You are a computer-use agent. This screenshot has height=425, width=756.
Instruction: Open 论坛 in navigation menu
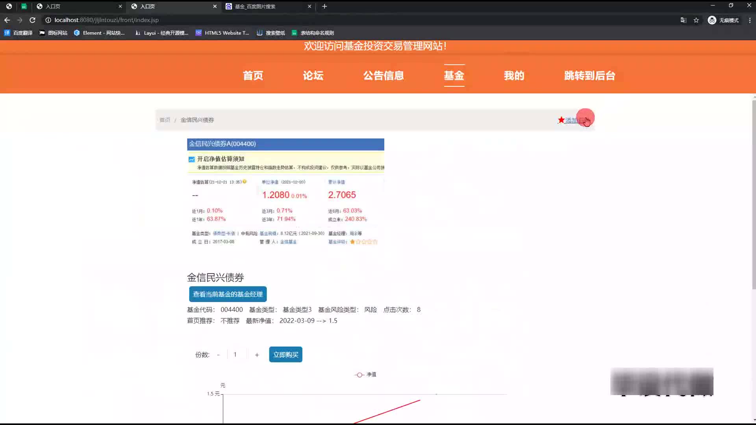(x=313, y=76)
